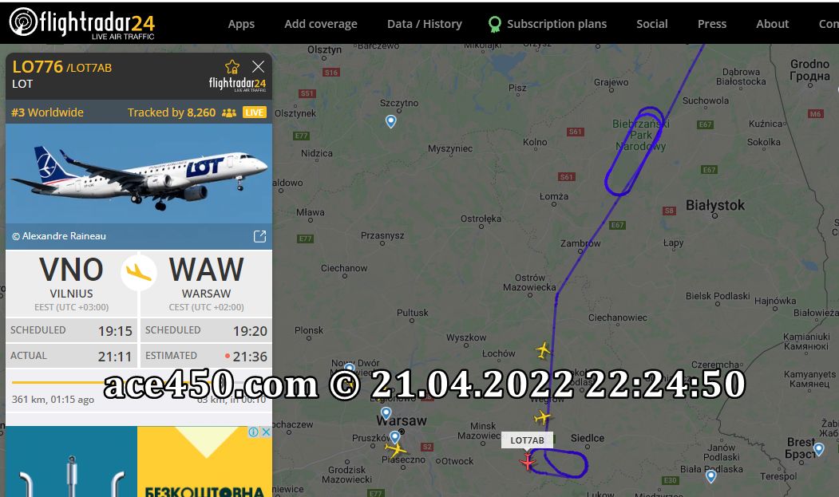Click the Social menu item
839x497 pixels.
point(651,24)
